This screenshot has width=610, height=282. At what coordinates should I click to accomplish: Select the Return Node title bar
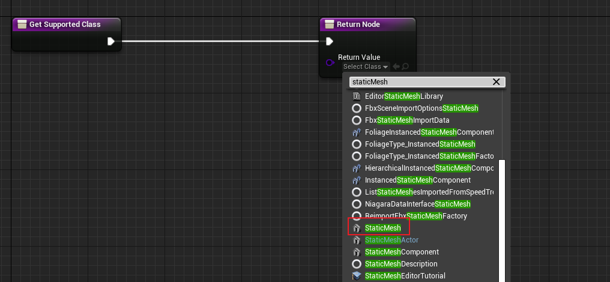pyautogui.click(x=367, y=25)
